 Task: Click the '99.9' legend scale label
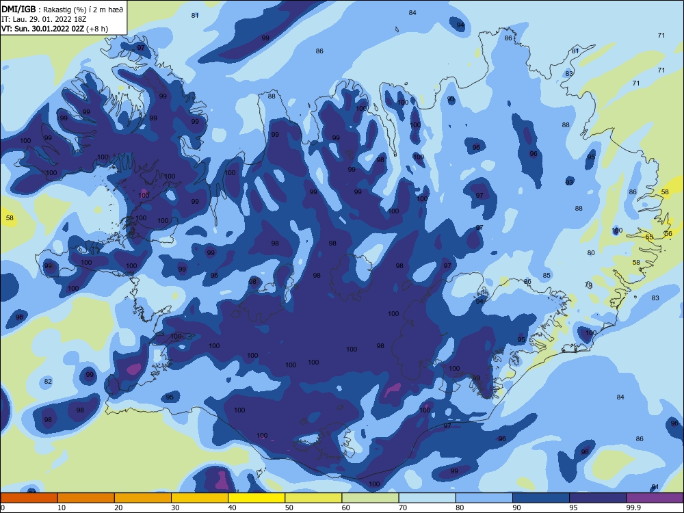pos(633,508)
